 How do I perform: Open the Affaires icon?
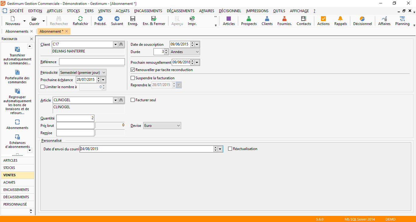coord(384,19)
